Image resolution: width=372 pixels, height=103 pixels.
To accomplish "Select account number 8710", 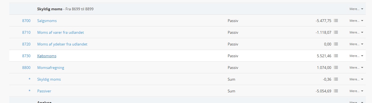I will [x=26, y=32].
